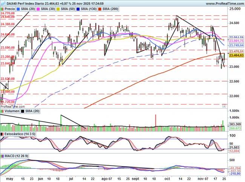Click the 24.770,00 resistance level label
245x182 pixels.
[x=8, y=14]
